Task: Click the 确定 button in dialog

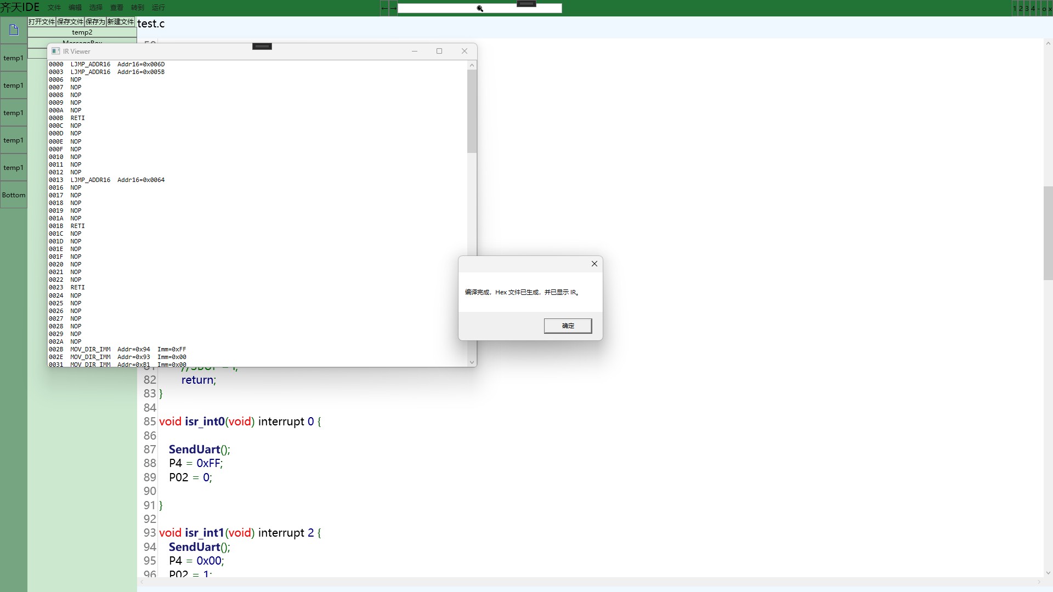Action: 568,326
